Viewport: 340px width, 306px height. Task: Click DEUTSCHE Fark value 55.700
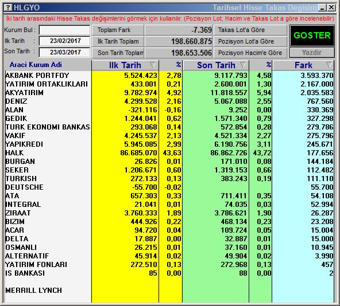[x=322, y=187]
